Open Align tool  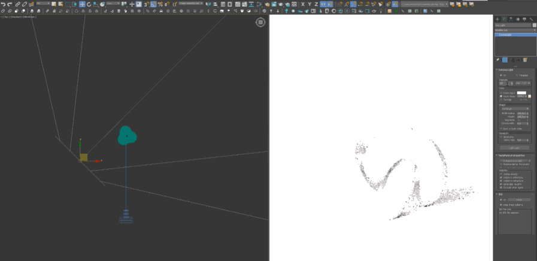tap(216, 4)
